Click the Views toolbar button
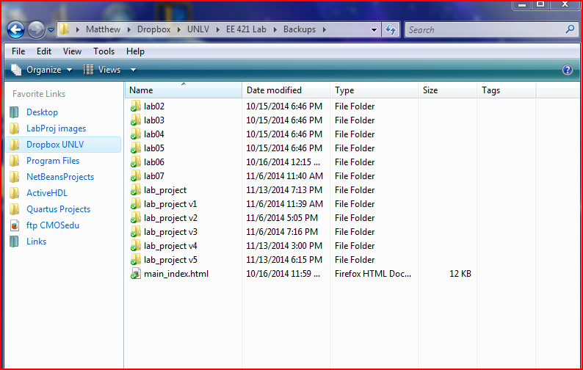The image size is (583, 370). [102, 70]
